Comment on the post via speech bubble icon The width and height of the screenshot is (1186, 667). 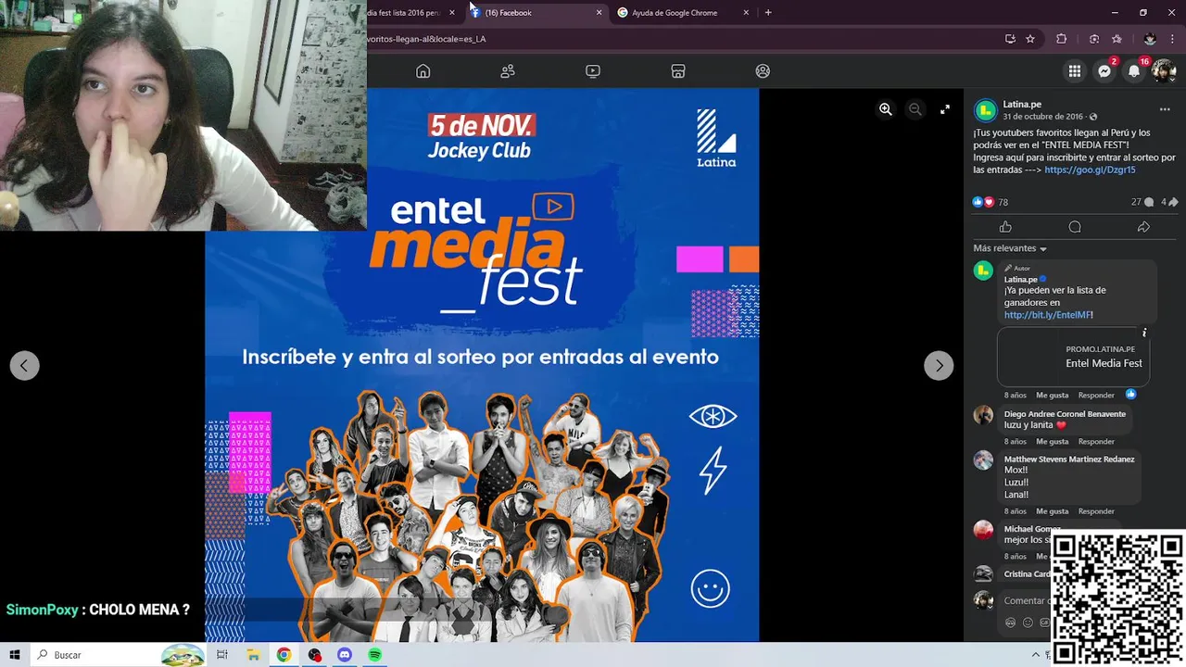[1075, 227]
